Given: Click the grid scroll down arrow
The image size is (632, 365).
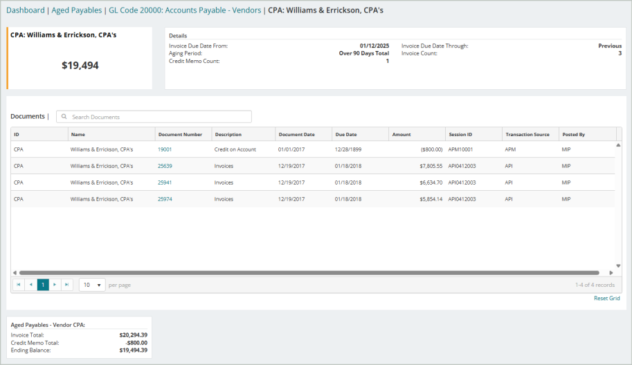Looking at the screenshot, I should (618, 265).
